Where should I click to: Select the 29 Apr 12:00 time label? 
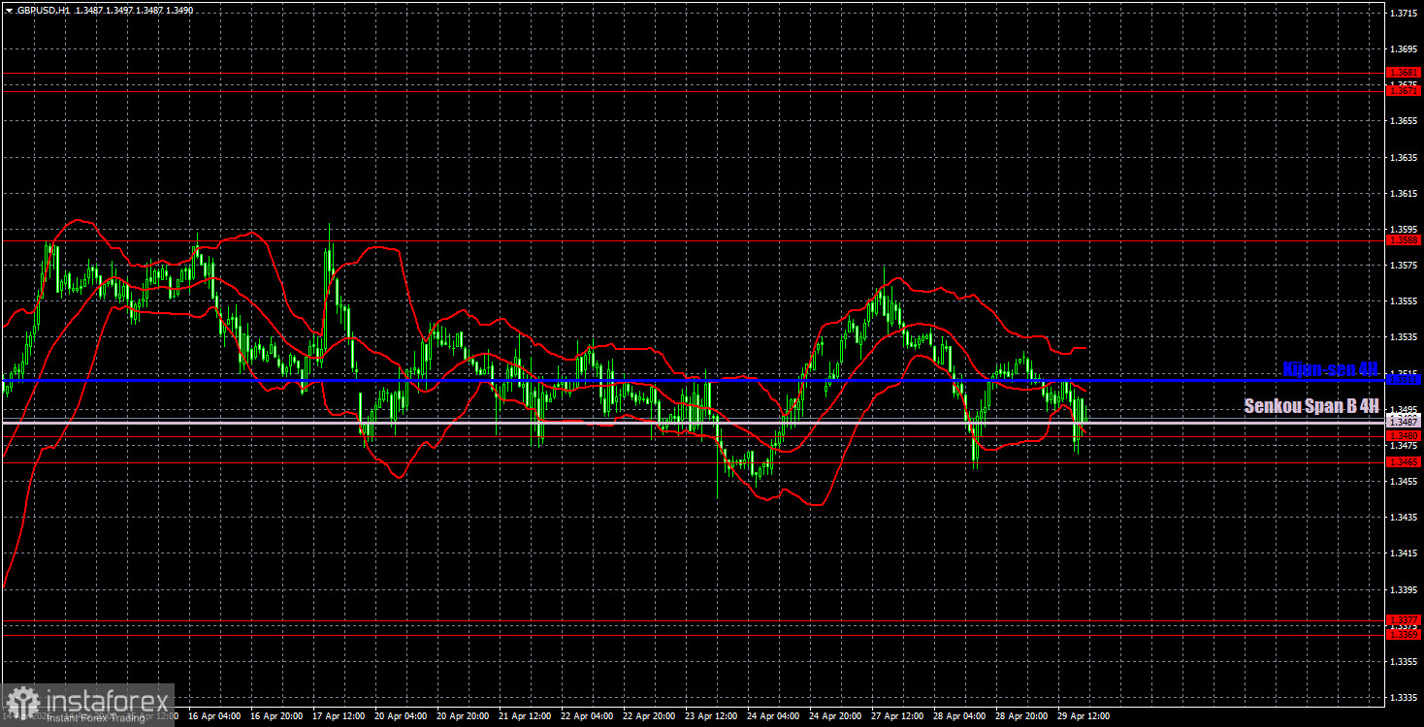coord(1082,717)
